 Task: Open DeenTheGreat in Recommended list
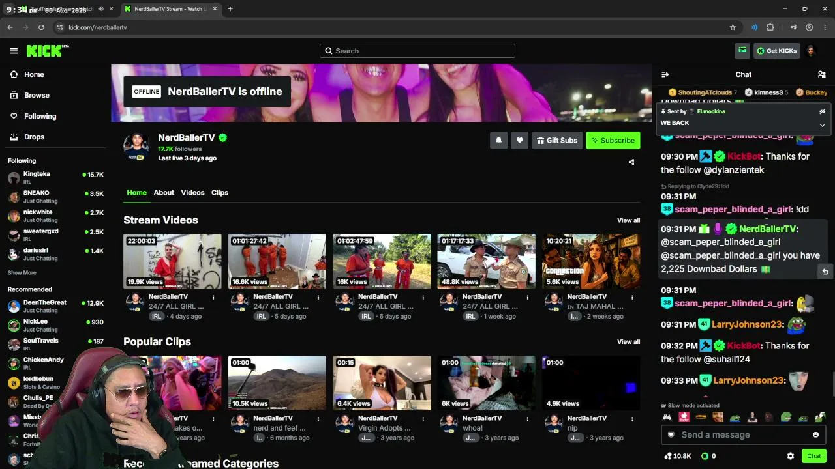[x=55, y=306]
